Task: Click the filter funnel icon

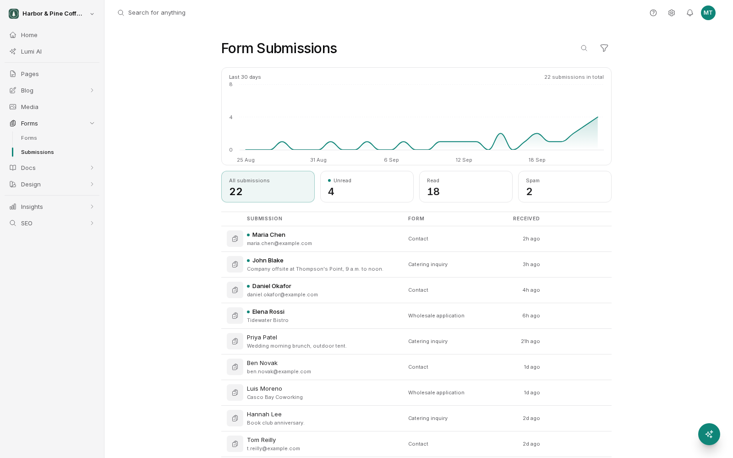Action: 604,48
